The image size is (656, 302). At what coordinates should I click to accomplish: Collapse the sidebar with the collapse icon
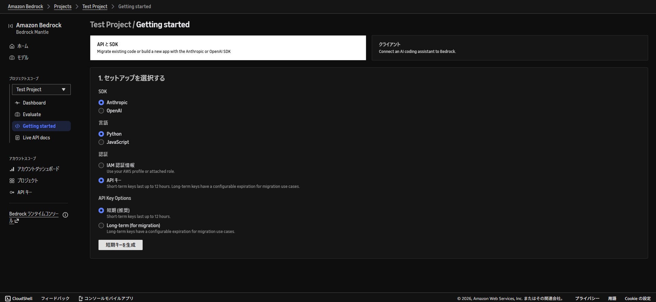[11, 26]
